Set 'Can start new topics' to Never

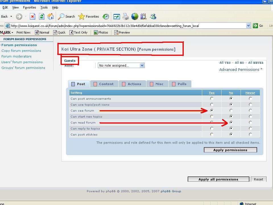[250, 116]
